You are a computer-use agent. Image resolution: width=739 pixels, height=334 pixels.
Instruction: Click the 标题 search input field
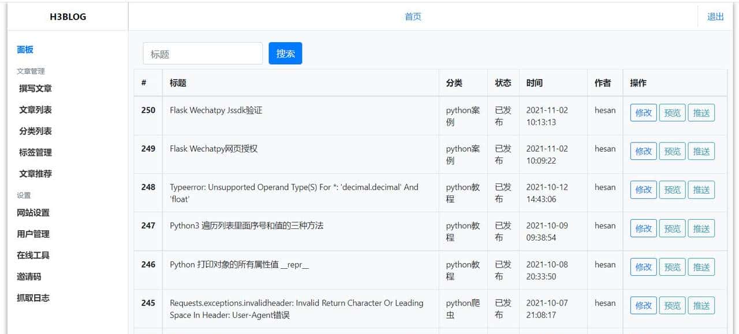point(202,53)
